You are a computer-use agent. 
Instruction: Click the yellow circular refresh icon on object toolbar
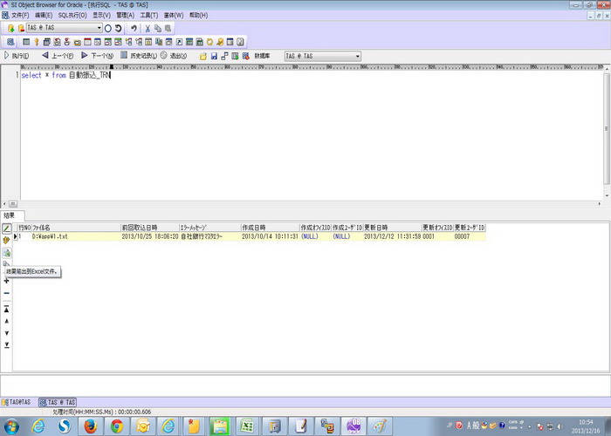tap(209, 42)
